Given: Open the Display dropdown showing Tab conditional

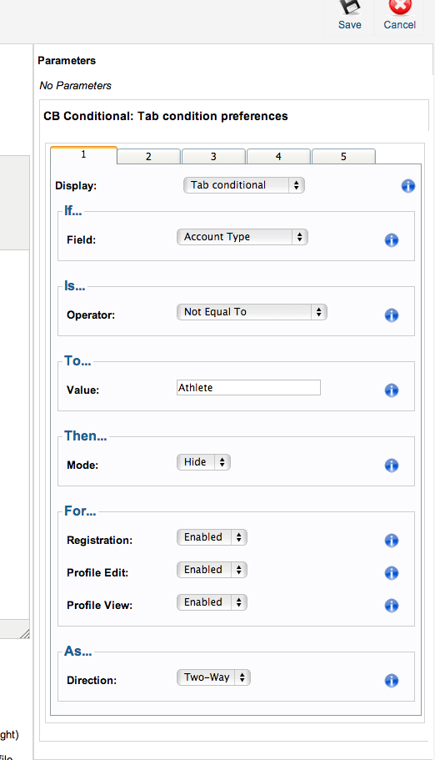Looking at the screenshot, I should (x=243, y=185).
